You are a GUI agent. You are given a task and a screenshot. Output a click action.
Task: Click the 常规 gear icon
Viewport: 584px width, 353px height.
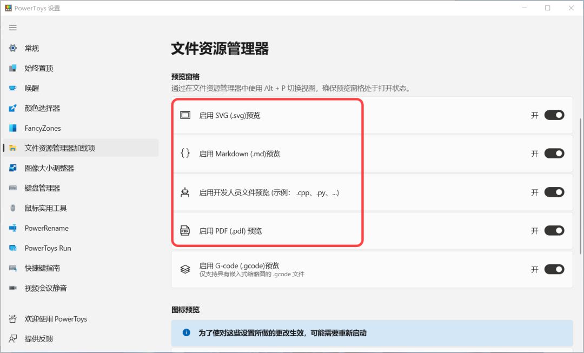tap(13, 48)
